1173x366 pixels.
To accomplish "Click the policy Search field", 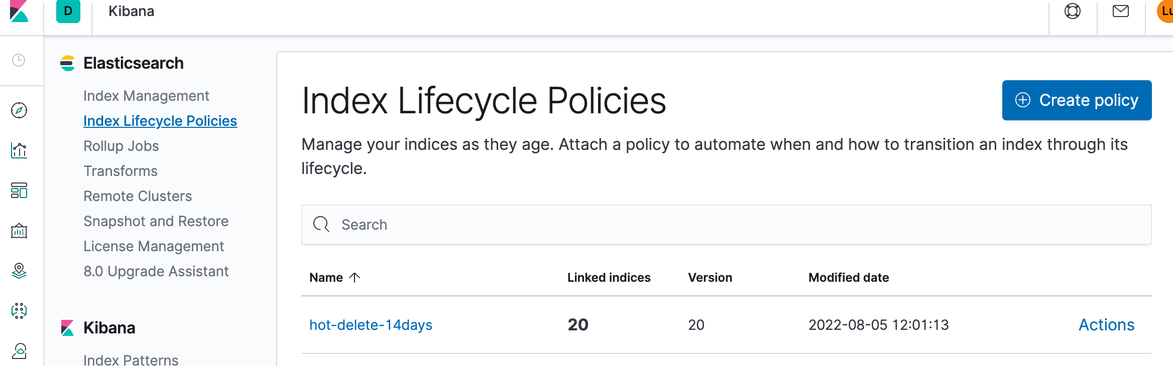I will (726, 225).
